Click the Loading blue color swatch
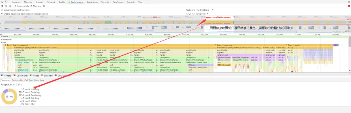 tap(29, 89)
